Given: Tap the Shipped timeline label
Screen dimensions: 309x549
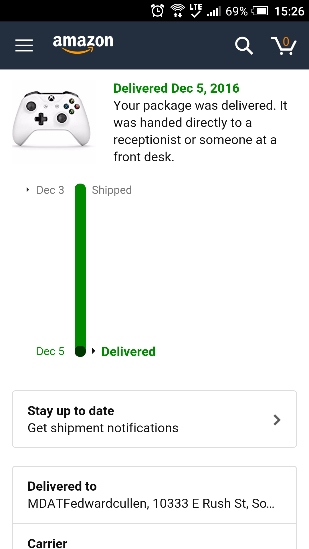Looking at the screenshot, I should coord(112,190).
